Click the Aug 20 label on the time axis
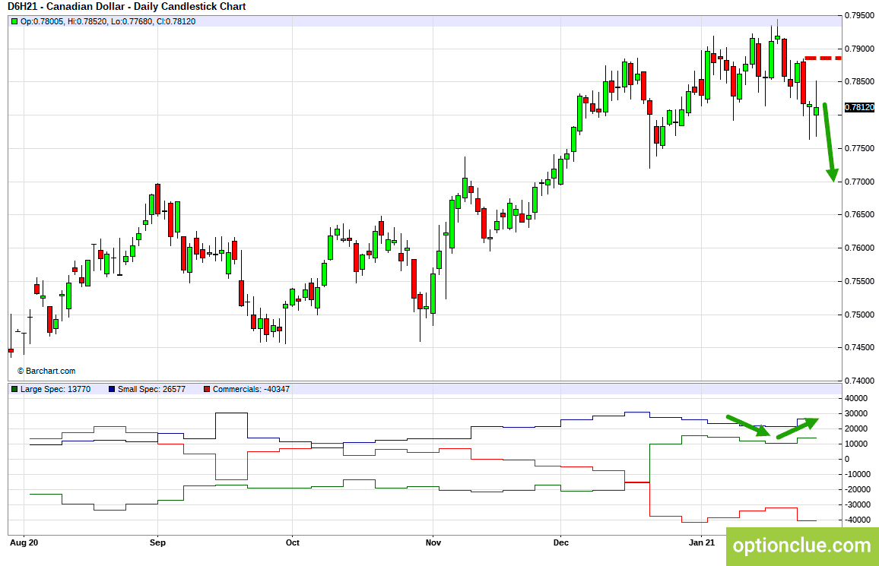 coord(24,542)
